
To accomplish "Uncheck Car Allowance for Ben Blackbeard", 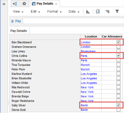I will [x=119, y=42].
